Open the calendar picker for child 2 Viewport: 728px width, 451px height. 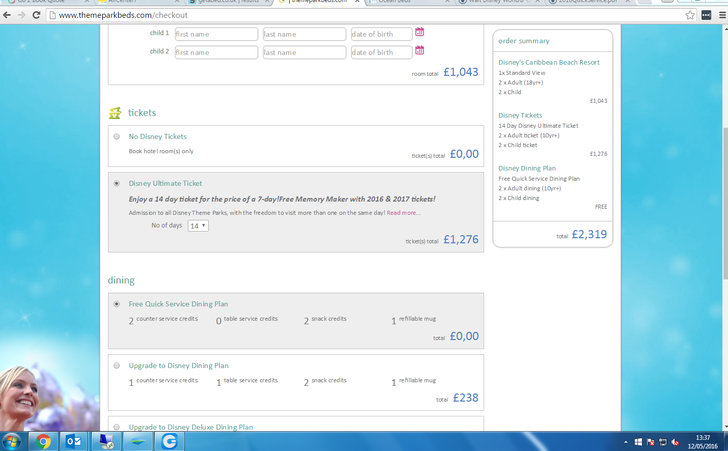(x=419, y=50)
